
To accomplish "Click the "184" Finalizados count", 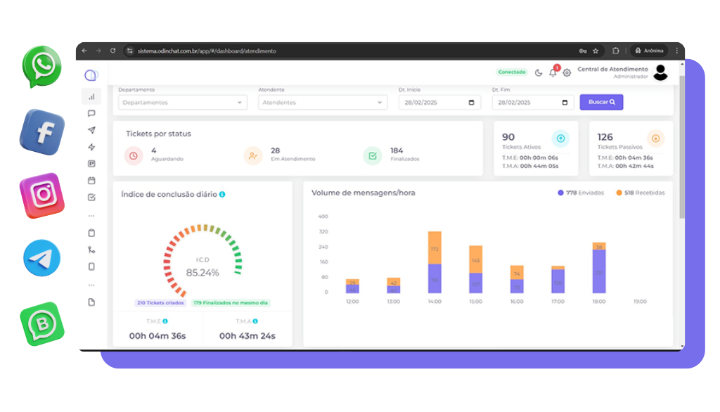I will coord(397,150).
